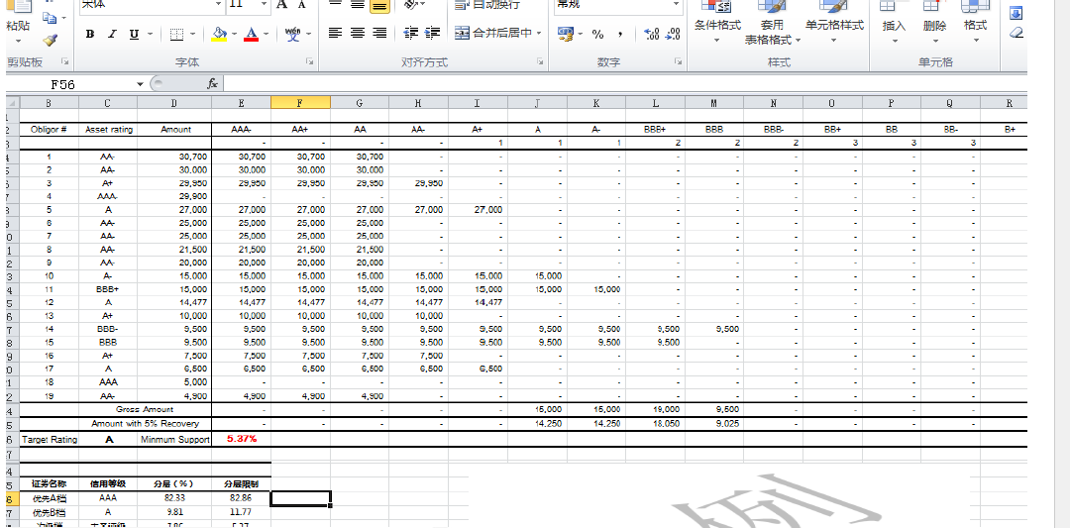Open the Name Box dropdown arrow
The image size is (1070, 528).
(x=141, y=84)
